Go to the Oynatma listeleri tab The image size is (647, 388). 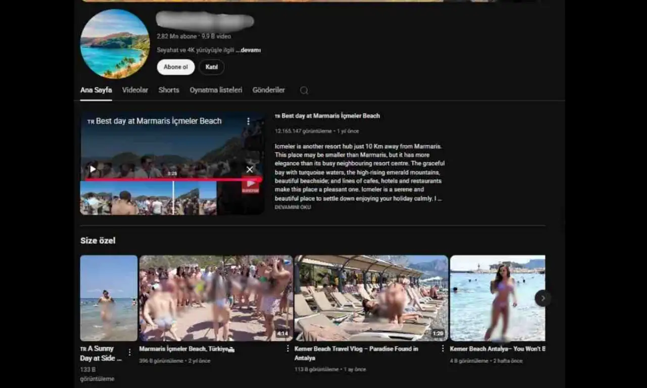216,90
